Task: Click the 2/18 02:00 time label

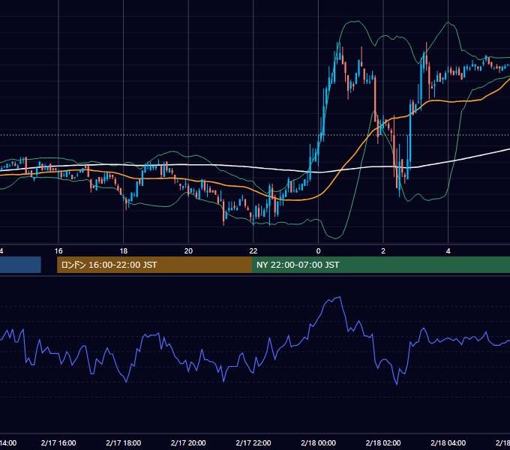Action: 383,442
